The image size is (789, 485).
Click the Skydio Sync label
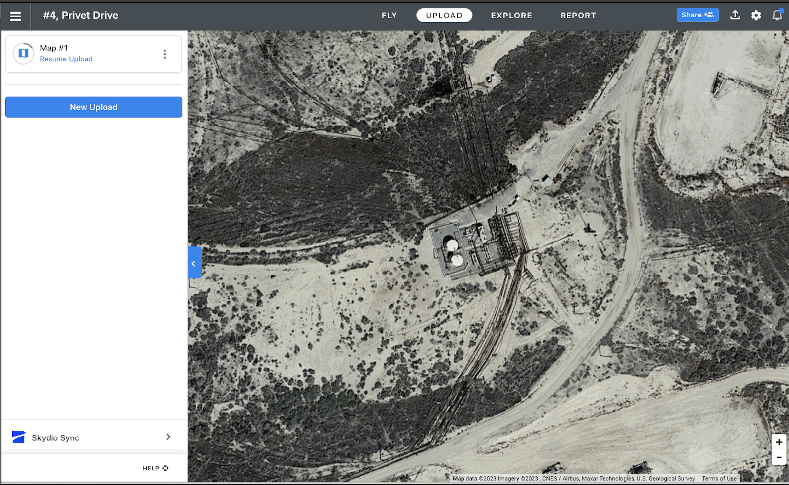(x=55, y=438)
